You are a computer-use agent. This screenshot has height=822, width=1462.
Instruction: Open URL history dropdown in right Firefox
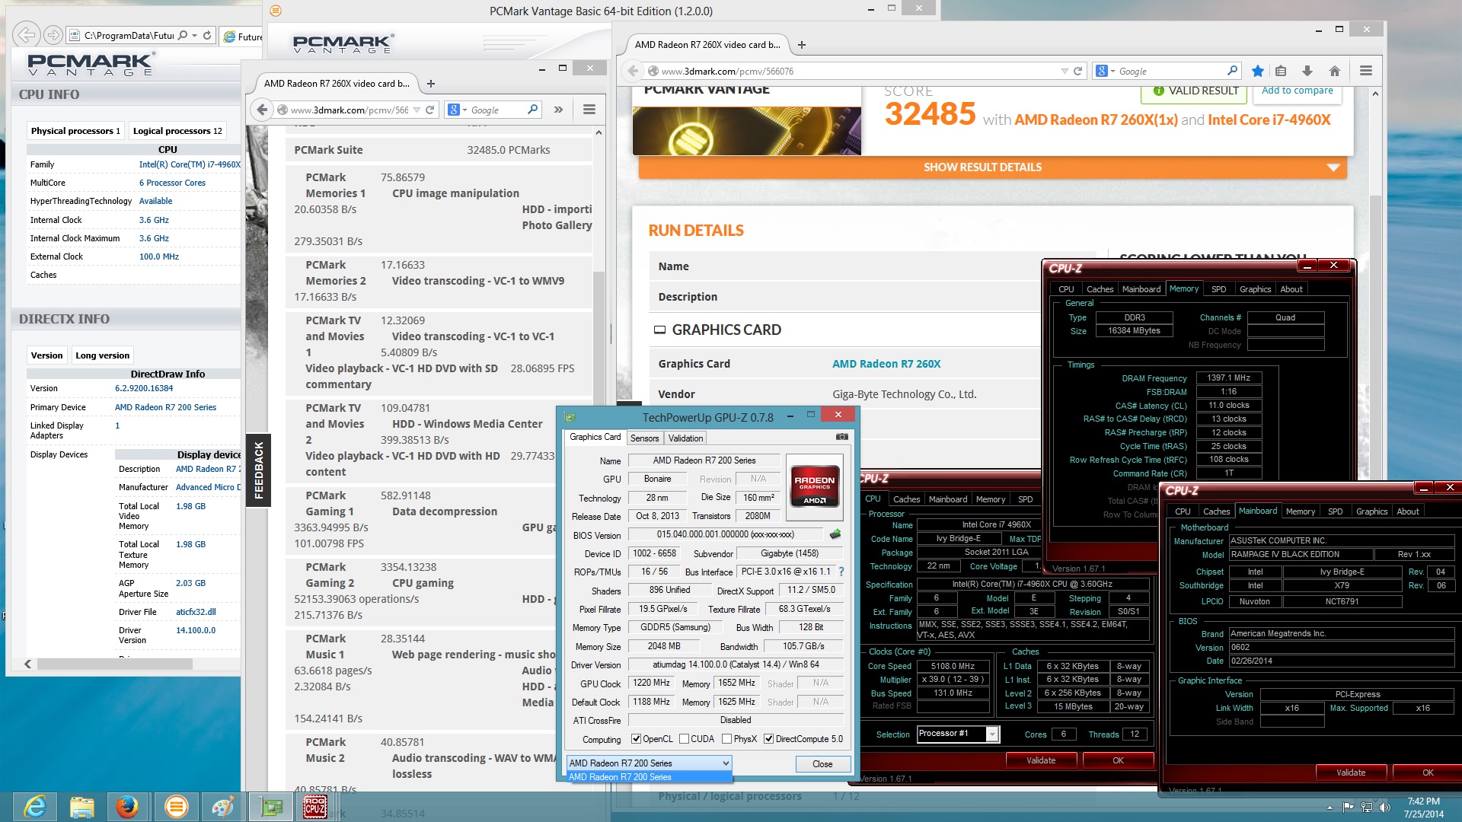click(x=1064, y=71)
